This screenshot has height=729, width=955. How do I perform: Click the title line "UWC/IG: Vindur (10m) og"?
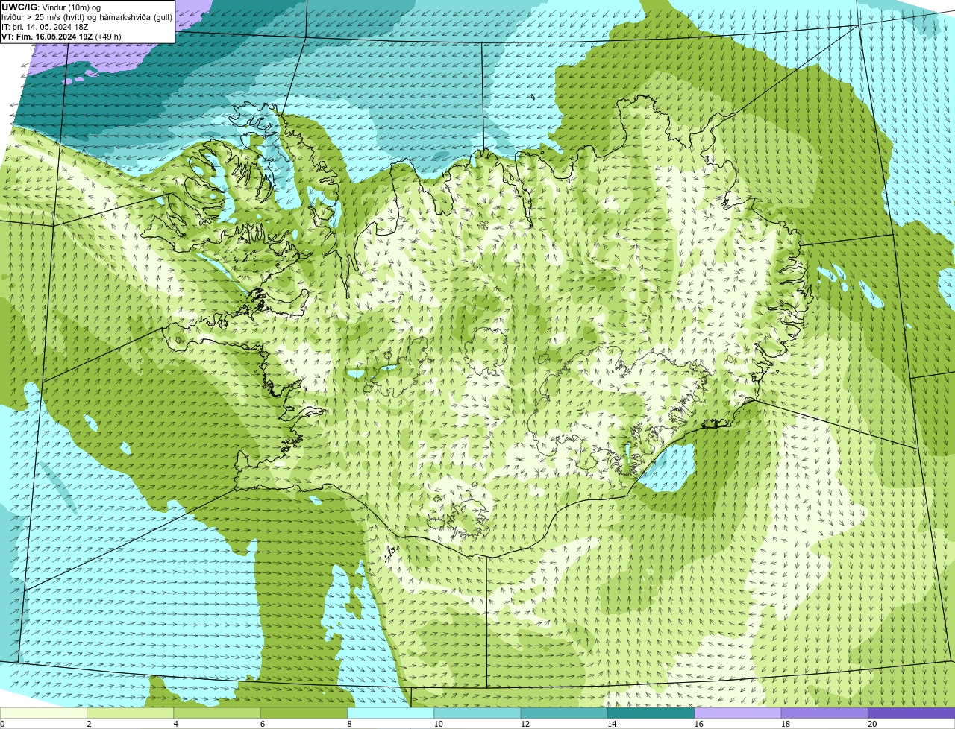point(51,7)
